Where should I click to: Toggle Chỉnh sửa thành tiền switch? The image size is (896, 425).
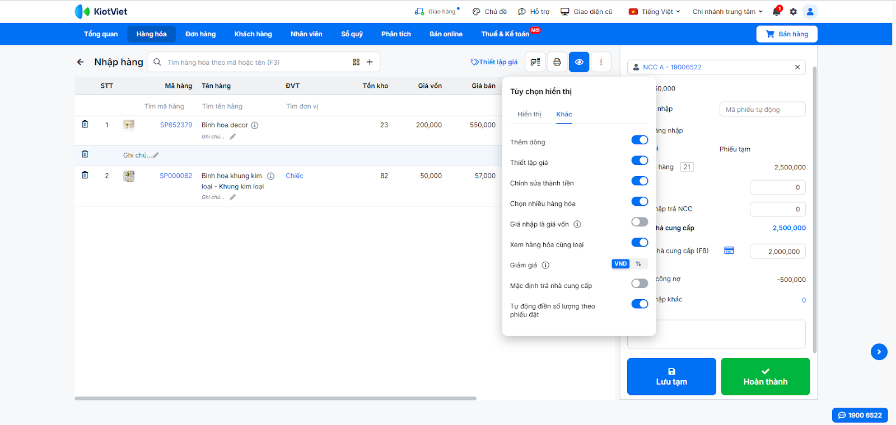[x=640, y=181]
